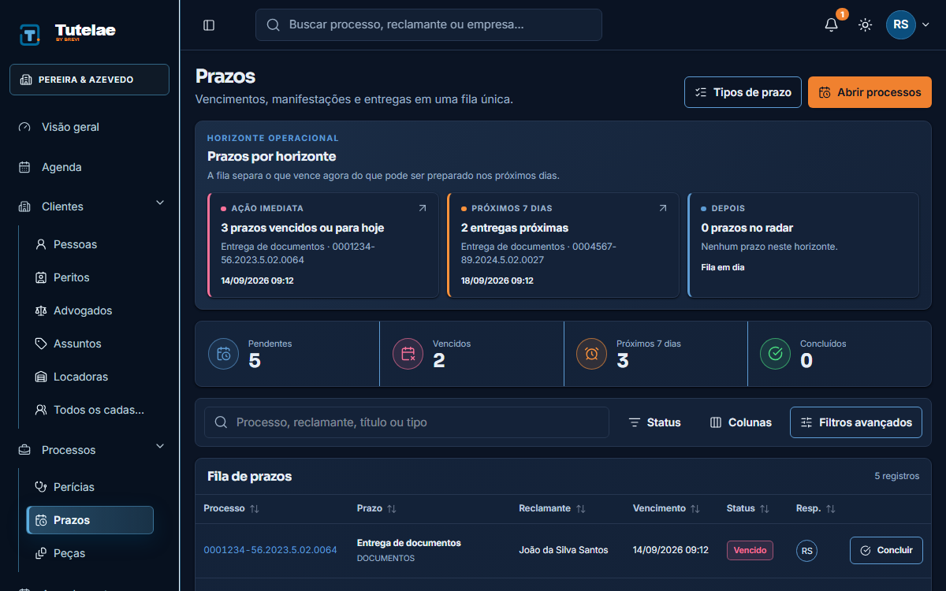Click the Concluídos check icon

776,354
